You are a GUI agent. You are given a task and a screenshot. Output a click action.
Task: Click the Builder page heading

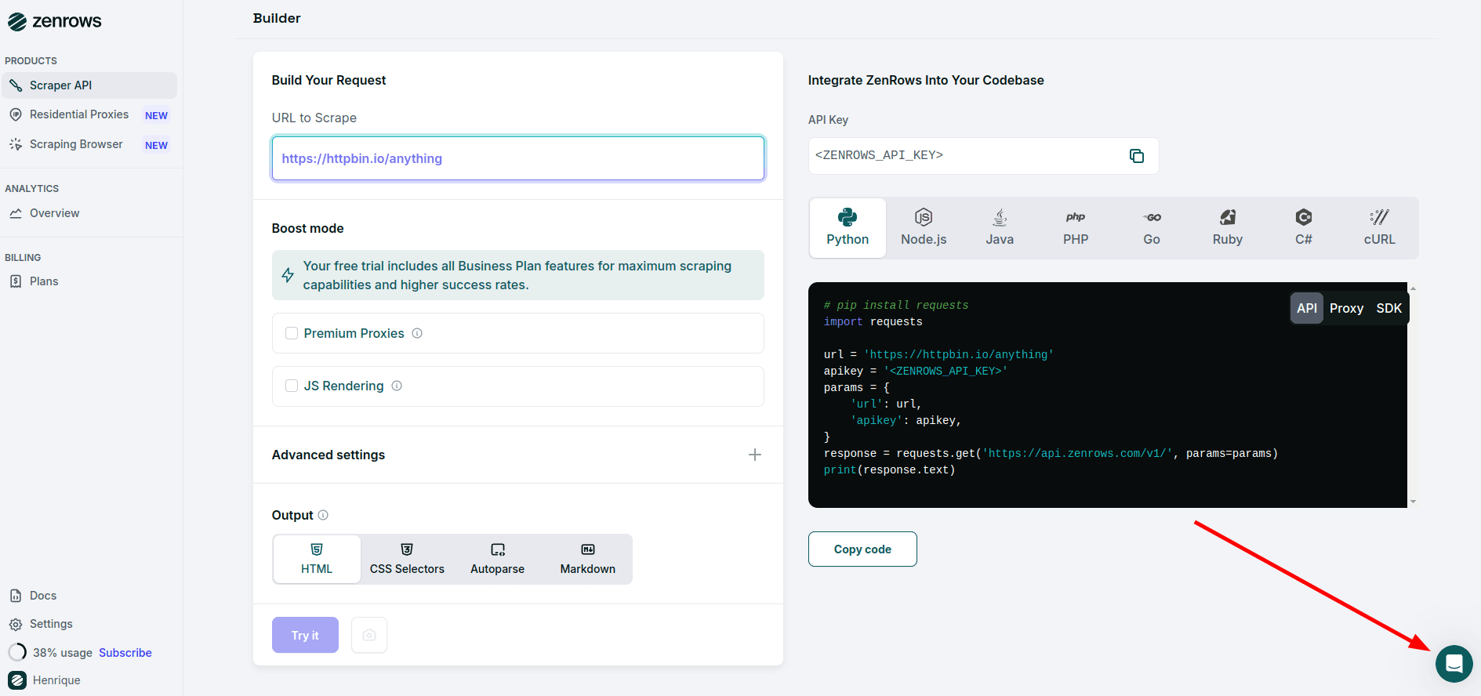[x=277, y=18]
